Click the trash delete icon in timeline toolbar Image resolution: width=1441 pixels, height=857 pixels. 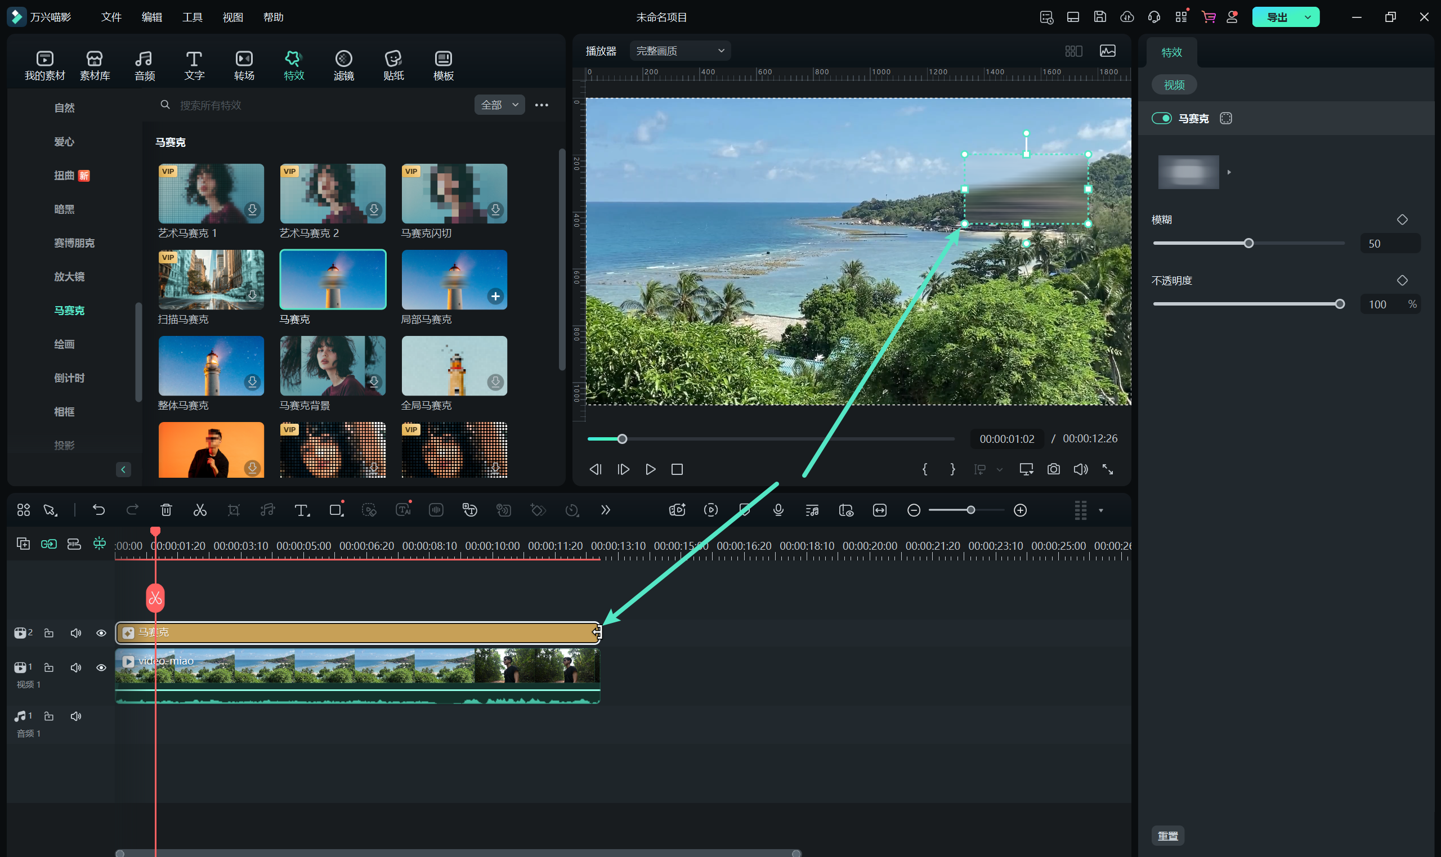[x=165, y=510]
